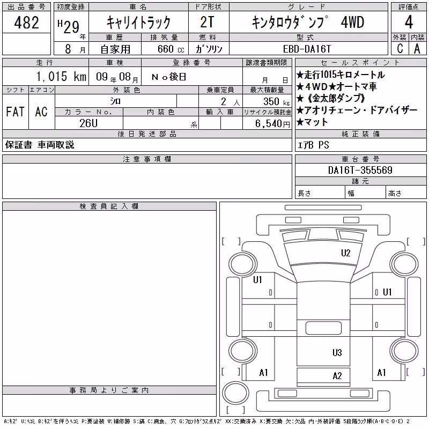The image size is (429, 429).
Task: Click the 後日発送部品 header
Action: tap(147, 134)
